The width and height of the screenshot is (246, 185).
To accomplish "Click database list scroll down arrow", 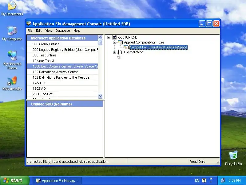I will pos(101,96).
